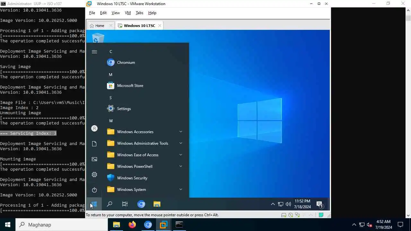Image resolution: width=411 pixels, height=231 pixels.
Task: Open the guest Action Center notification icon
Action: pos(320,204)
